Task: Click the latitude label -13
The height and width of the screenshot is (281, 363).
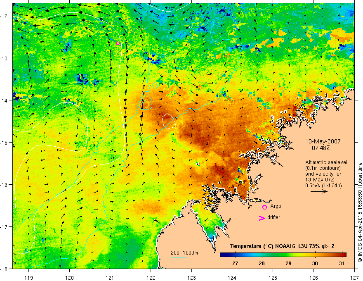Action: pyautogui.click(x=4, y=58)
